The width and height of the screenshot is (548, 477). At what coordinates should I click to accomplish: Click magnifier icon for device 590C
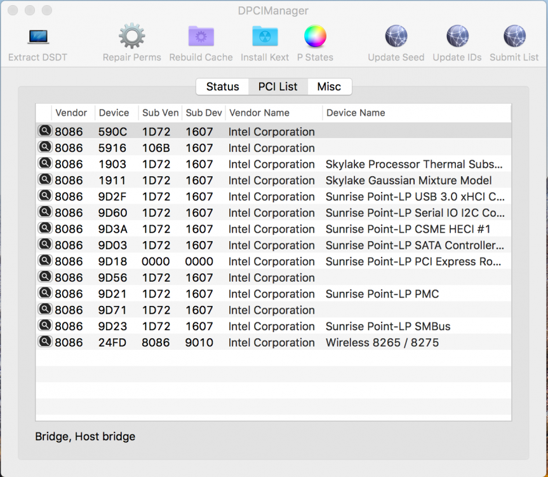tap(45, 131)
